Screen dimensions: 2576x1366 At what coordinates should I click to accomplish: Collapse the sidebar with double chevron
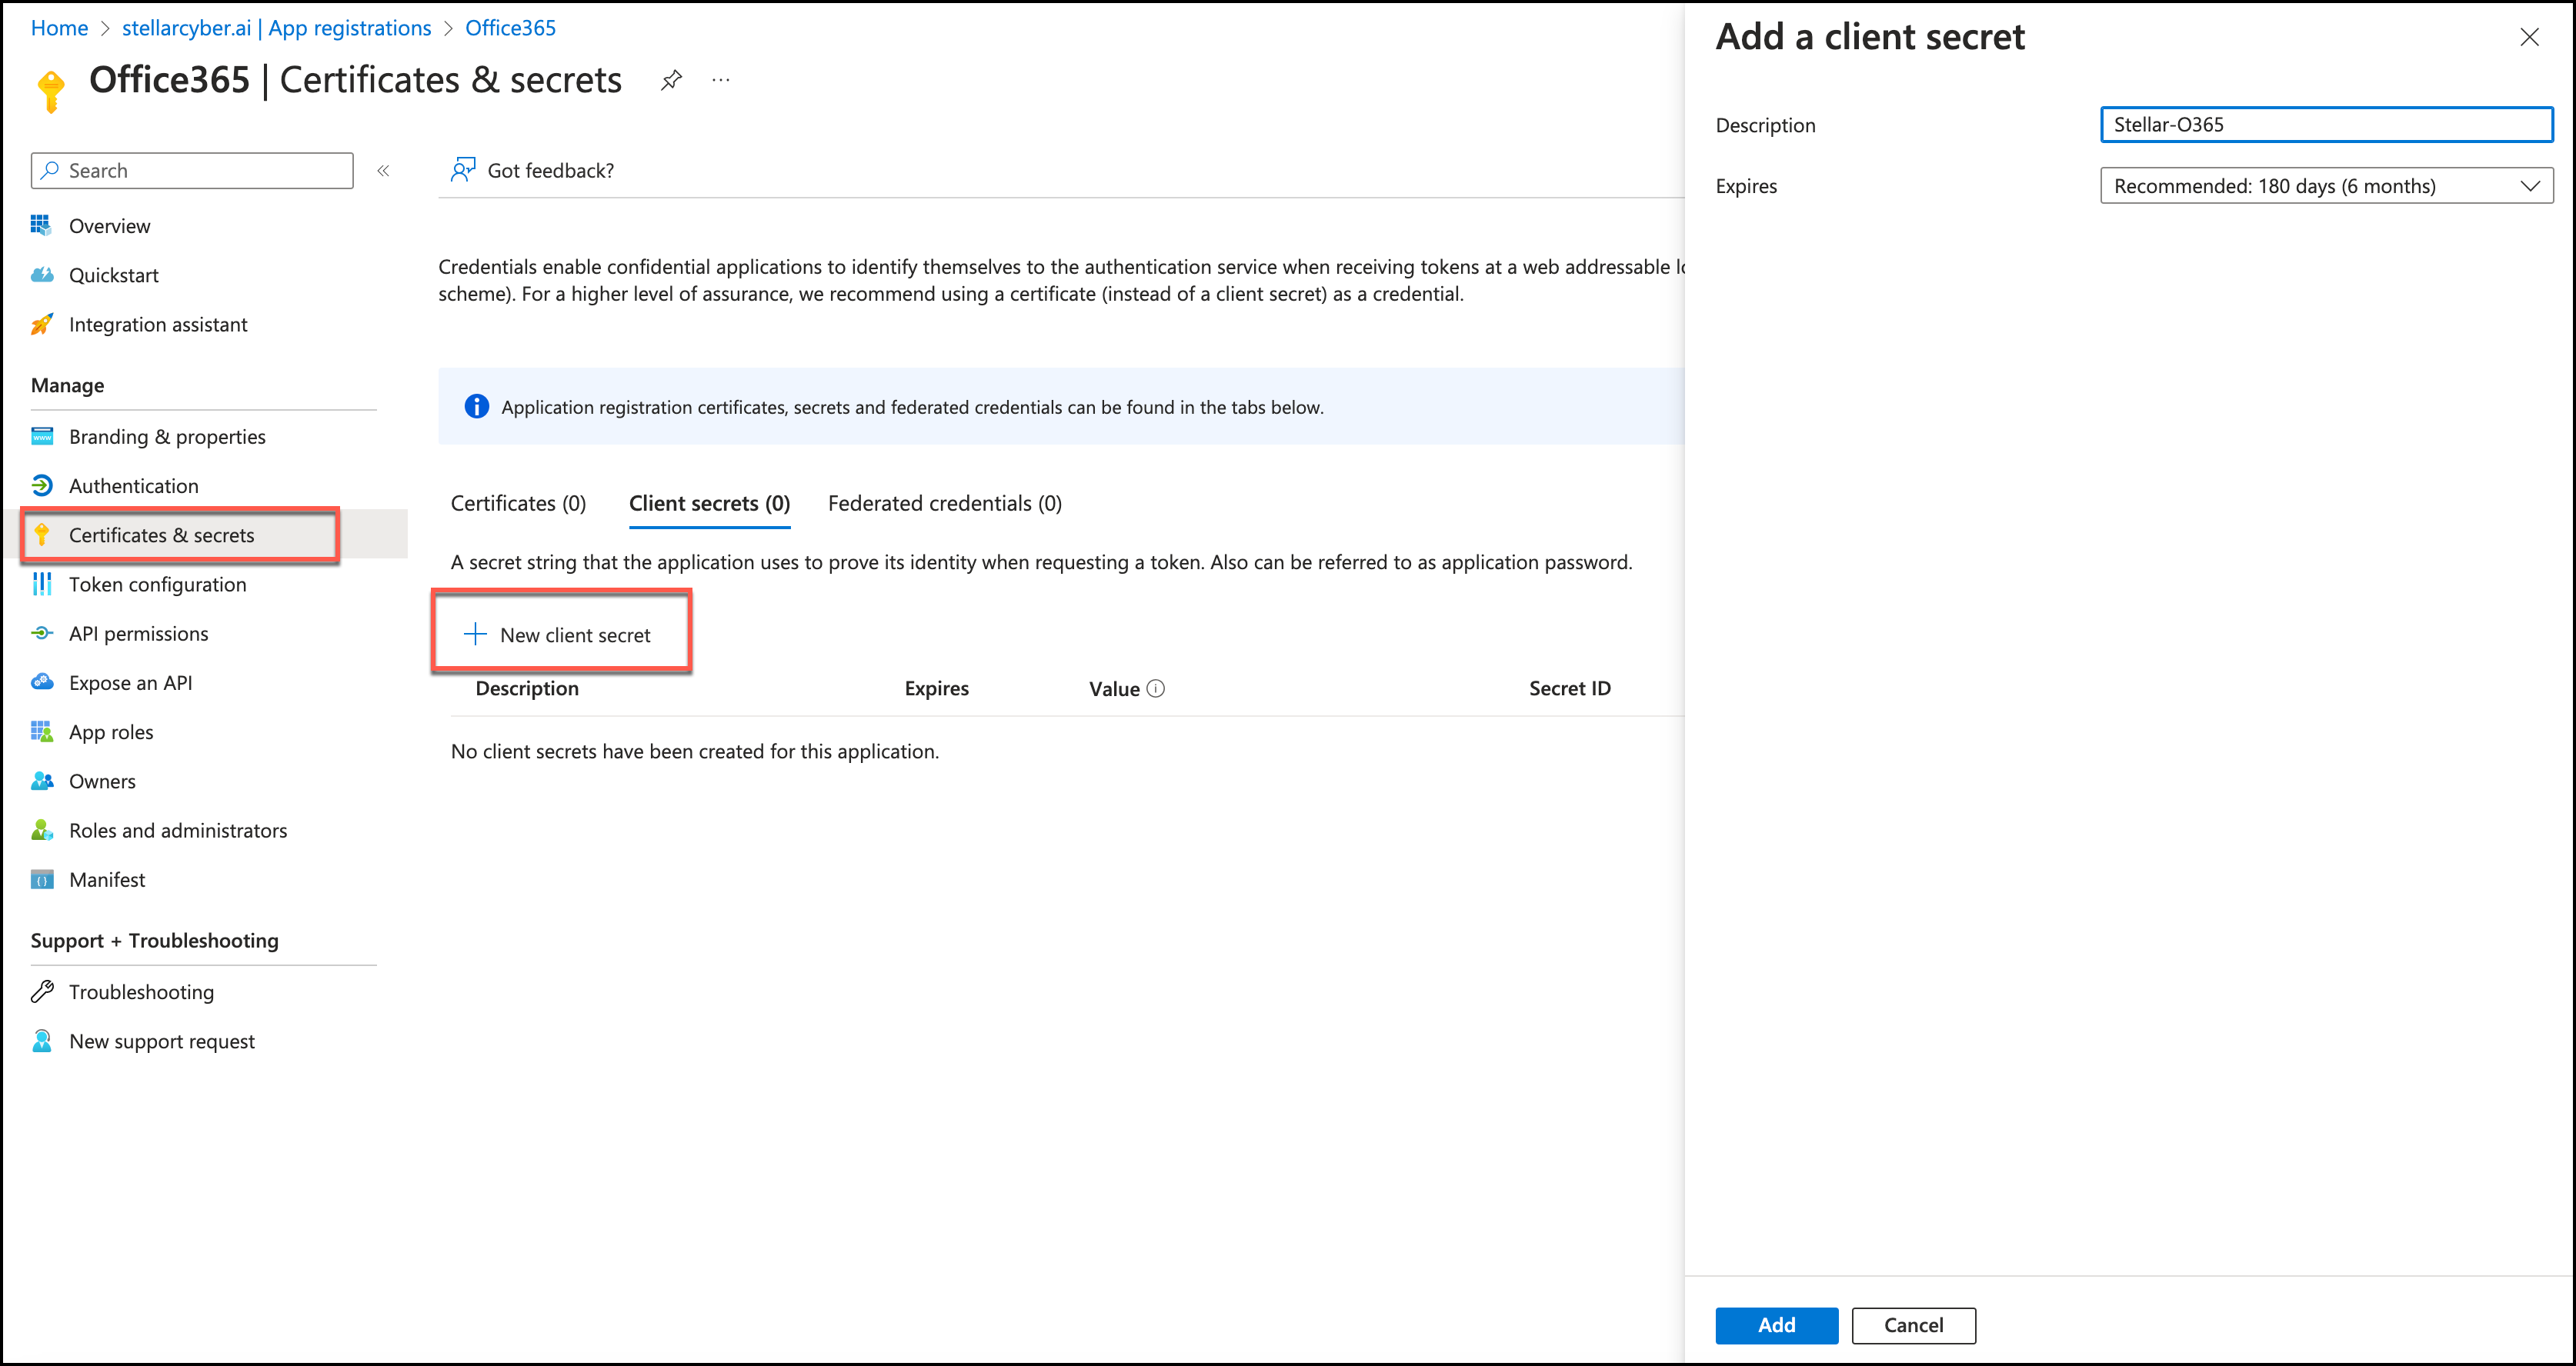click(383, 171)
